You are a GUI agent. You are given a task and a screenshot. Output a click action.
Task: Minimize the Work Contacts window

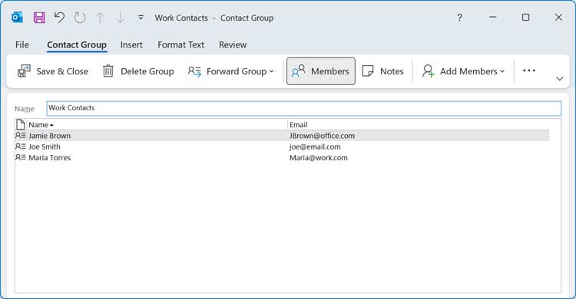click(x=492, y=17)
